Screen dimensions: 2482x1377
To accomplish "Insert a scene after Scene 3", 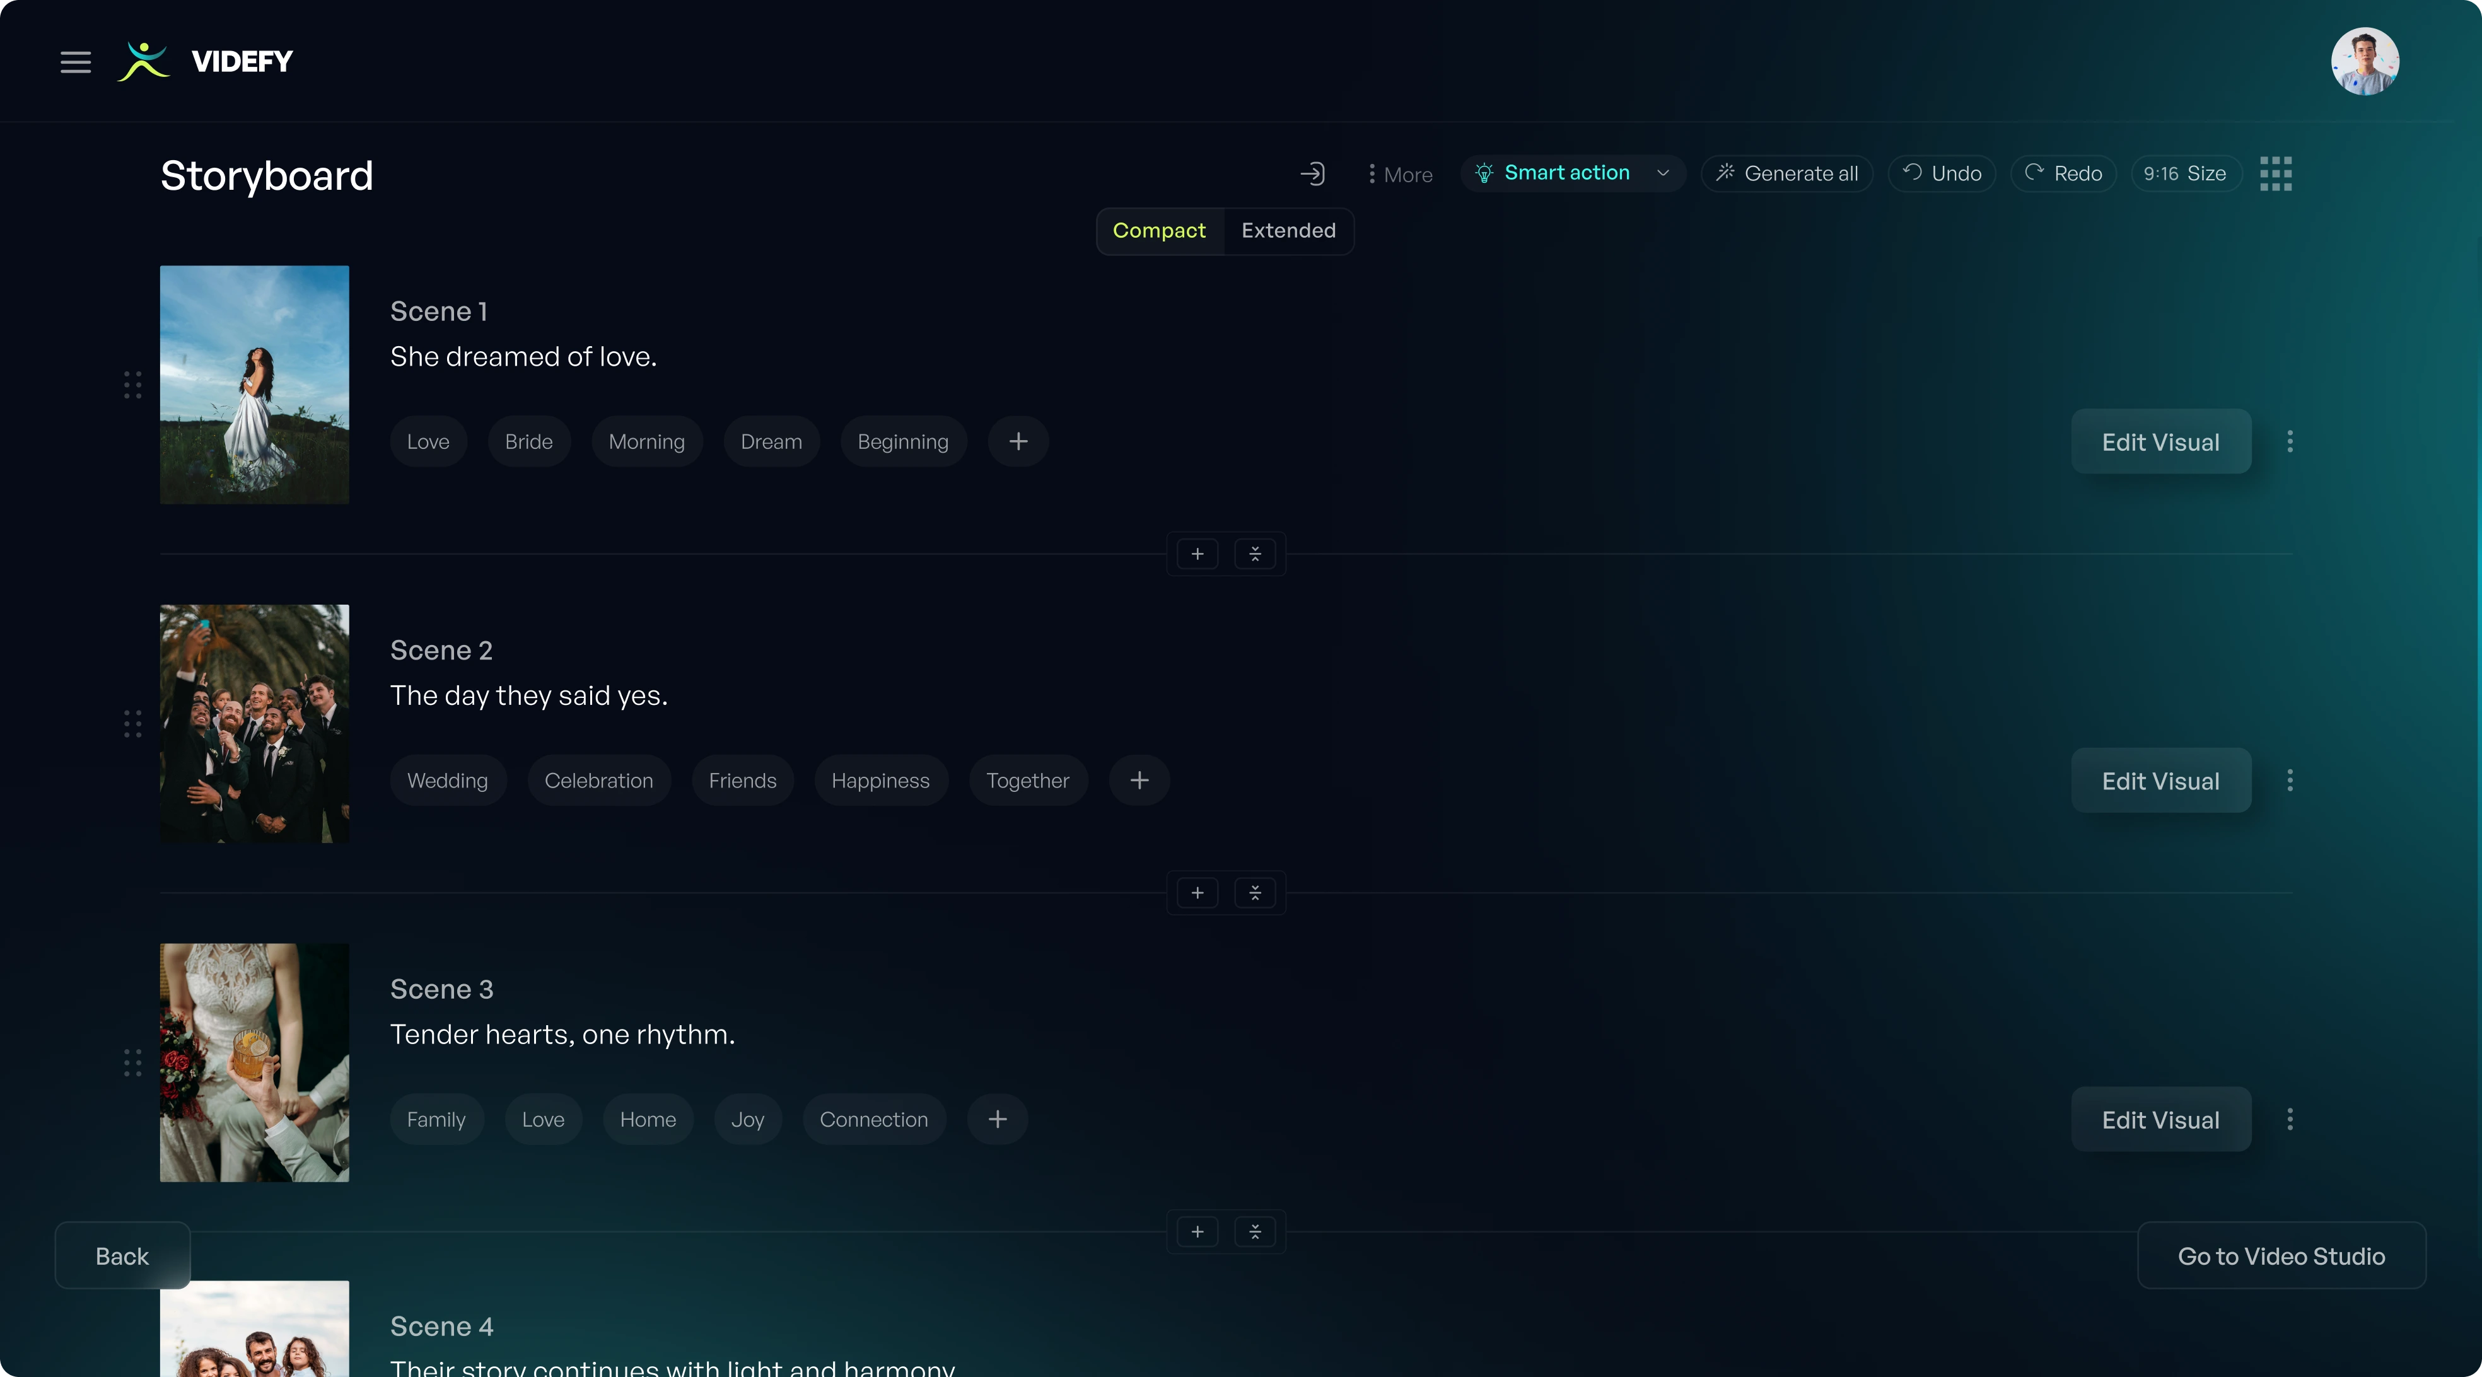I will point(1197,1231).
